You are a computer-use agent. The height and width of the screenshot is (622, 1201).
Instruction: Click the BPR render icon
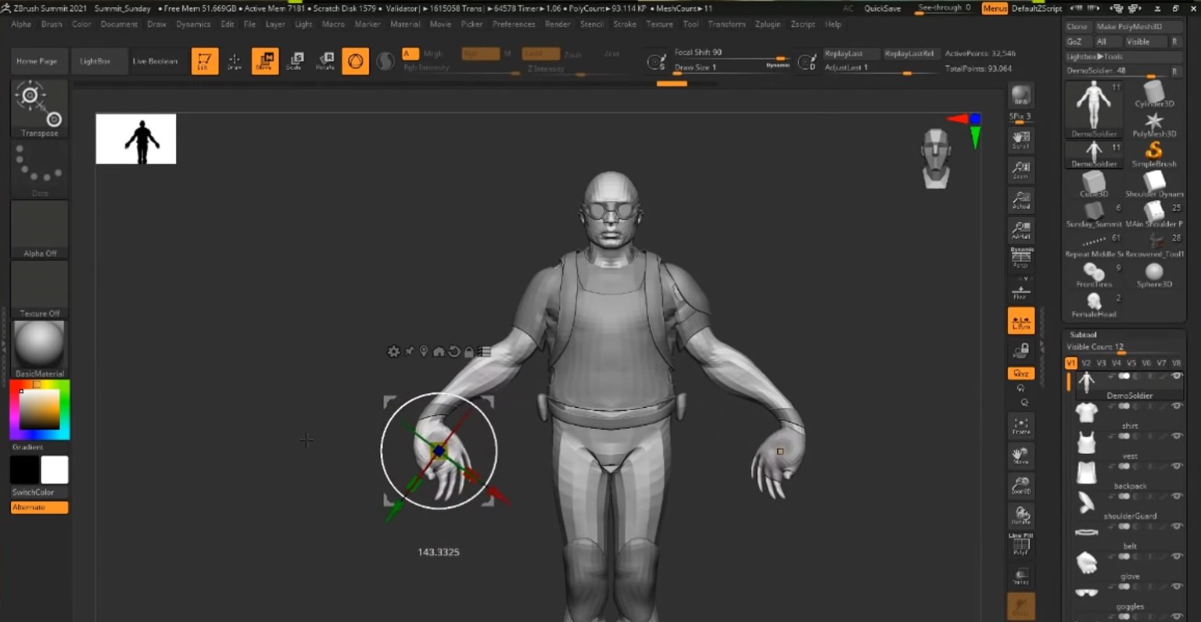coord(1020,95)
